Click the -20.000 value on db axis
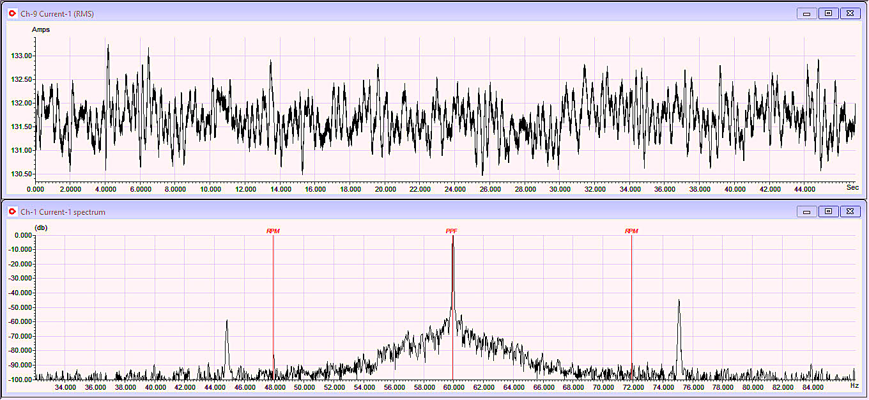The height and width of the screenshot is (400, 869). (x=20, y=264)
